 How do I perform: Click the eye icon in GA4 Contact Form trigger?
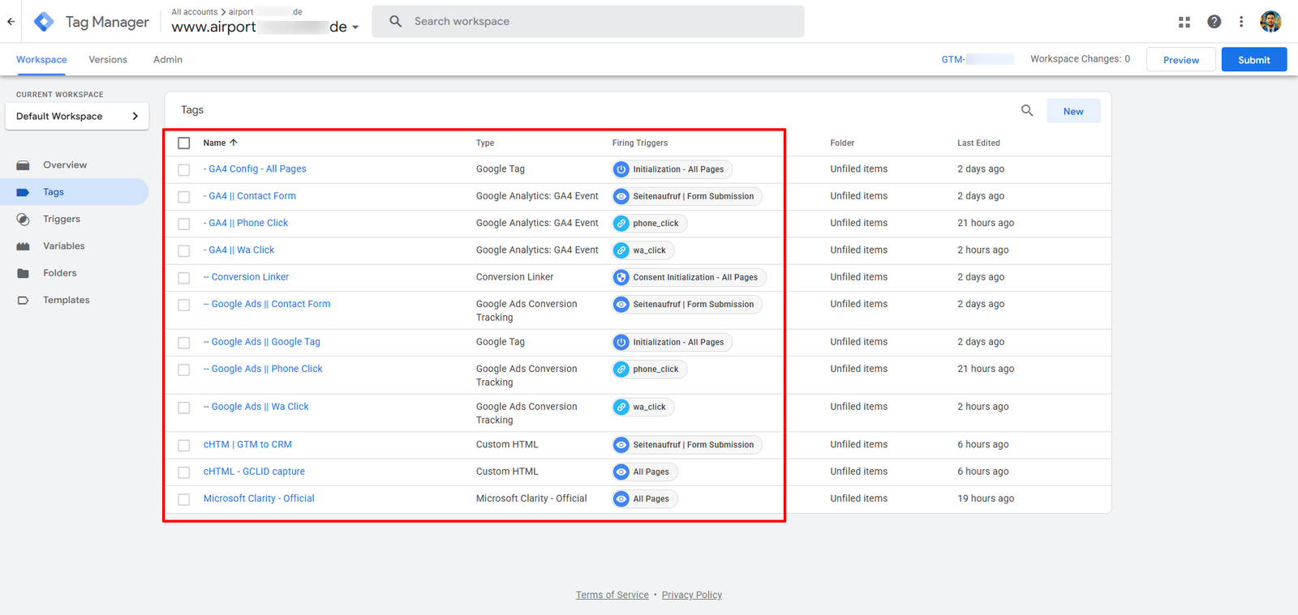[621, 196]
